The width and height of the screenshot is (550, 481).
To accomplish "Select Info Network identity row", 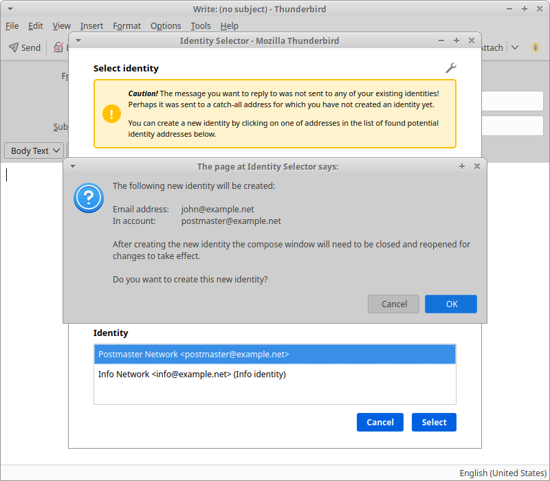I will 275,374.
